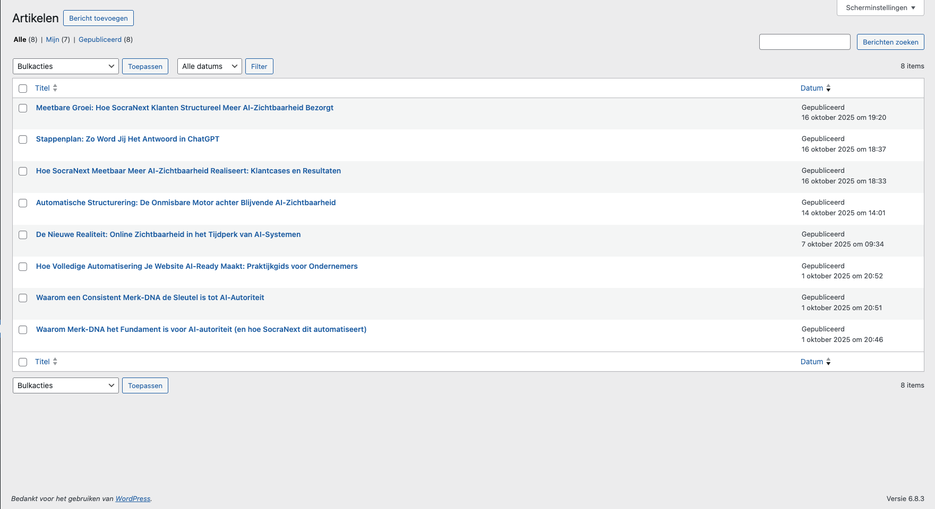Check the 'Waarom een Consistent Merk-DNA' post checkbox
935x509 pixels.
(x=23, y=298)
